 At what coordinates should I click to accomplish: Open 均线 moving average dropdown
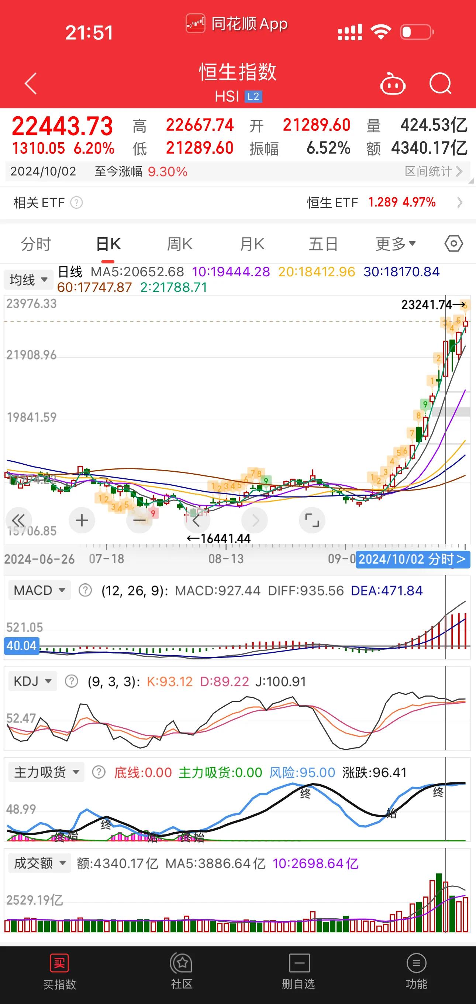[x=28, y=280]
